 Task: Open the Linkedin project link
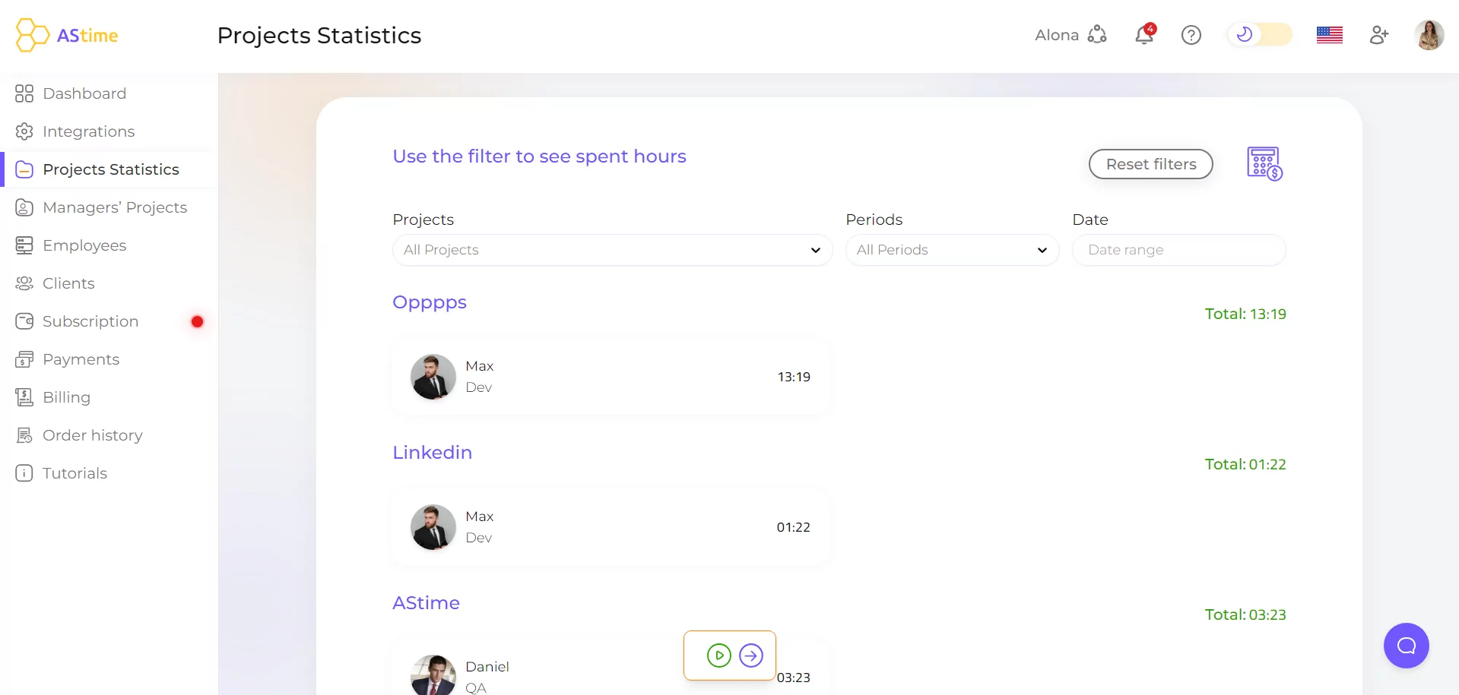pos(432,453)
